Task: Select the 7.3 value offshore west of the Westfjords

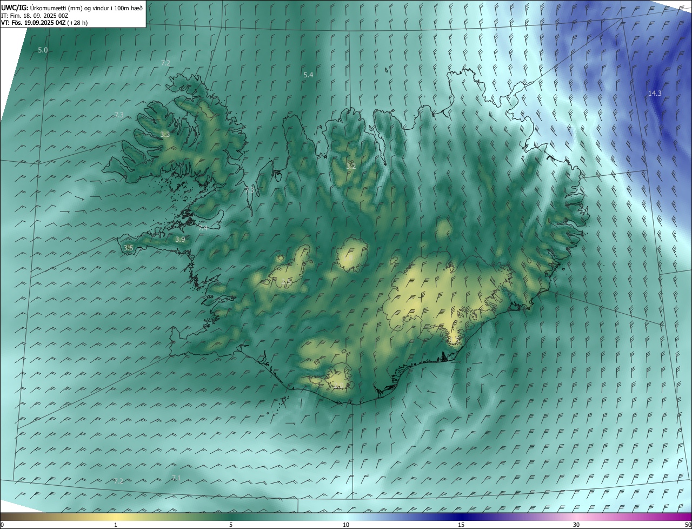Action: coord(119,115)
